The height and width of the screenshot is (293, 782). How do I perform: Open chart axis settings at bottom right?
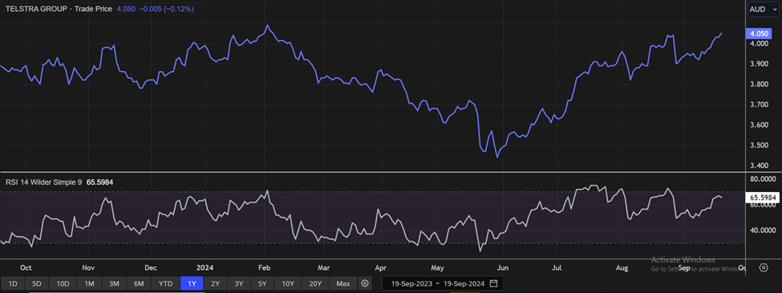(x=763, y=267)
